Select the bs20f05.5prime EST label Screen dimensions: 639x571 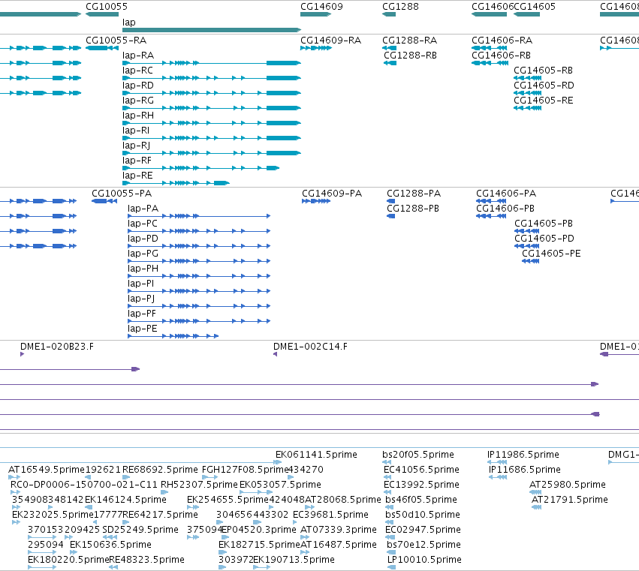[418, 455]
